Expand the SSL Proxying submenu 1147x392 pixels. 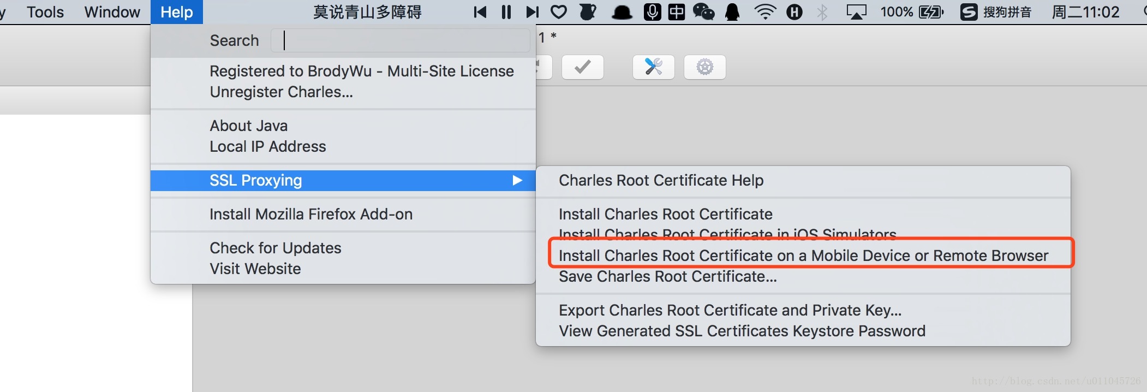click(343, 181)
